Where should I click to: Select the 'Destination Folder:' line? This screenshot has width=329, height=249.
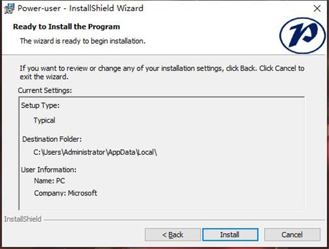pos(53,140)
